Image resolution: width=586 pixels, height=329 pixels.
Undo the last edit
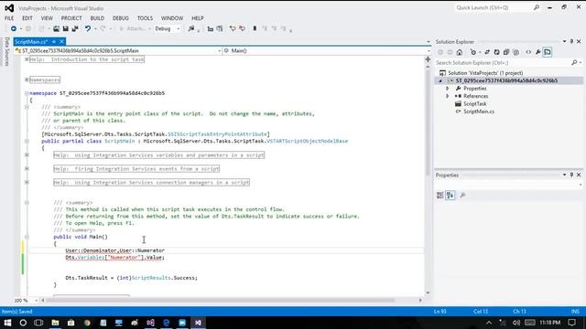click(88, 28)
